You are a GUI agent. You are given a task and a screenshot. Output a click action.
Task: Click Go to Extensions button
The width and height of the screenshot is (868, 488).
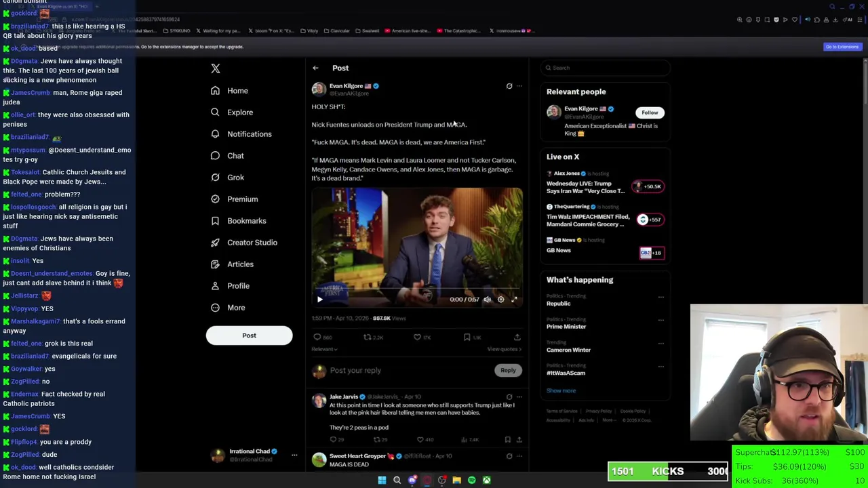click(842, 47)
